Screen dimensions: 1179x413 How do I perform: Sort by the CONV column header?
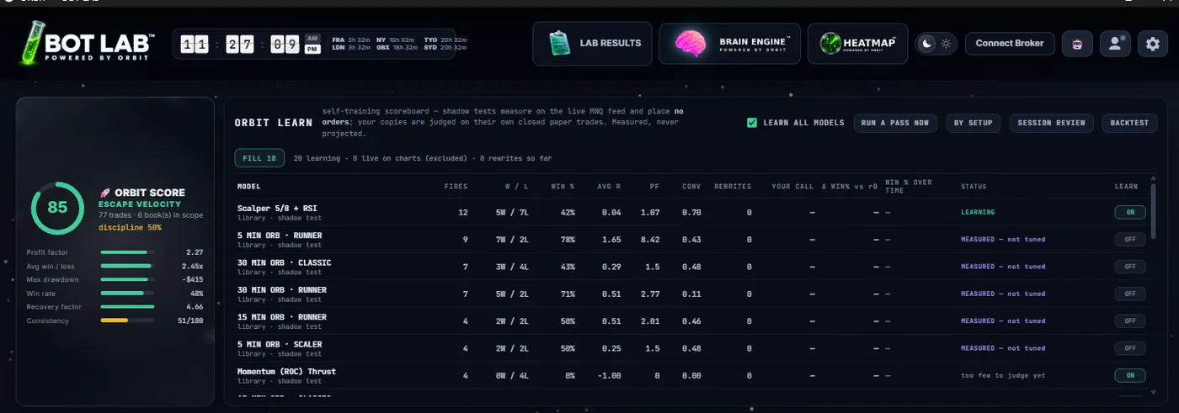(691, 187)
